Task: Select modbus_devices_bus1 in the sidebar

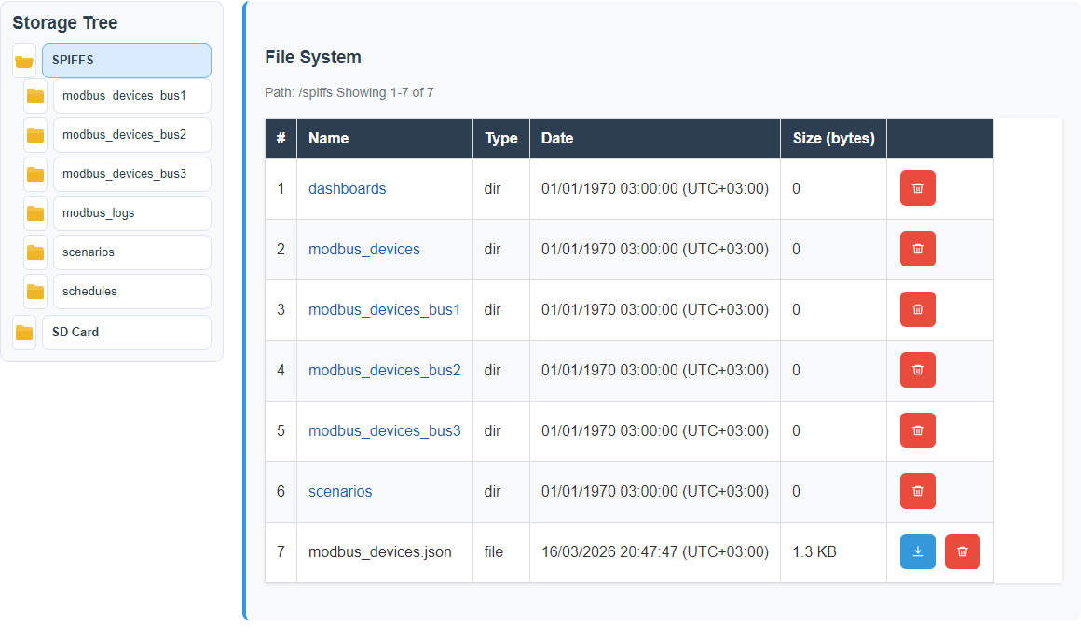Action: 131,96
